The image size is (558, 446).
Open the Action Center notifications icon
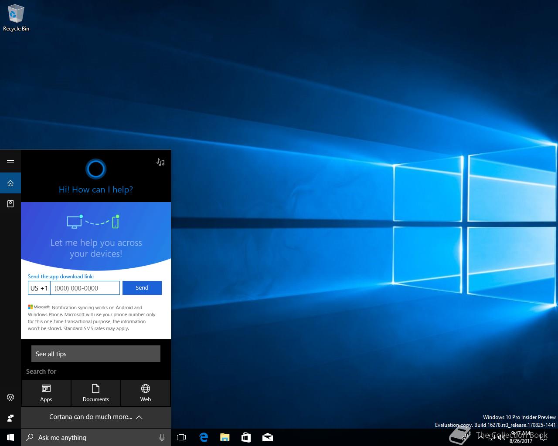(x=544, y=437)
